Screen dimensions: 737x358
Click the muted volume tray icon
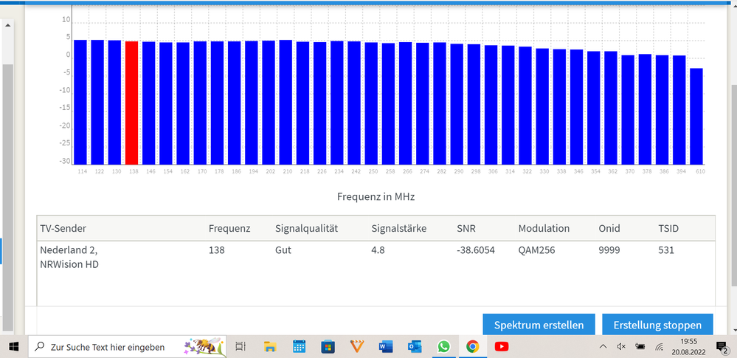coord(621,347)
